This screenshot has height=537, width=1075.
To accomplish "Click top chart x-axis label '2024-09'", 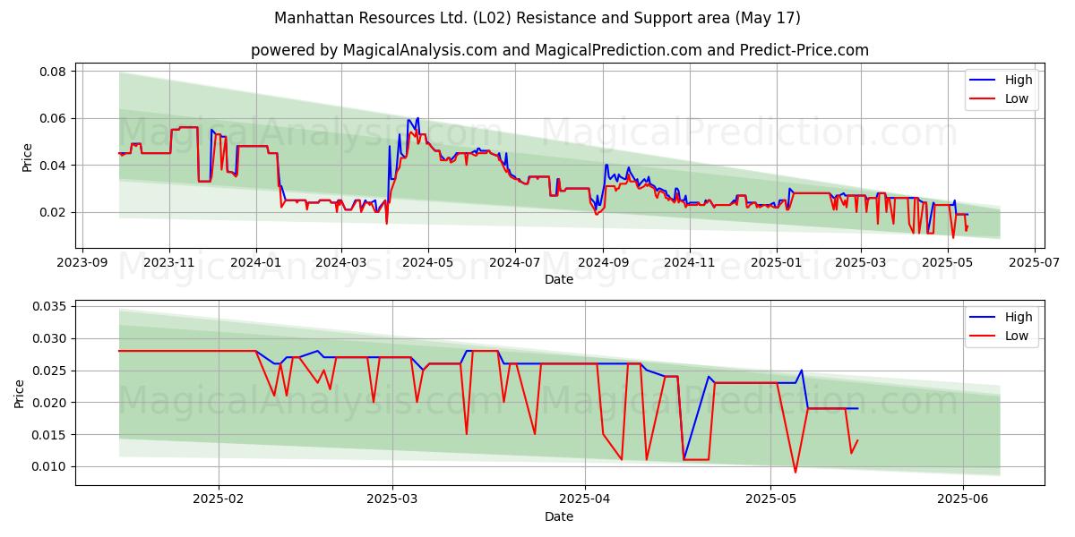I will pyautogui.click(x=602, y=263).
